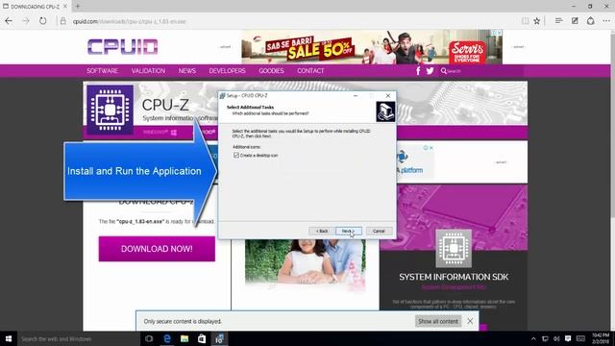This screenshot has width=615, height=346.
Task: Close the platform ad with X
Action: (x=431, y=148)
